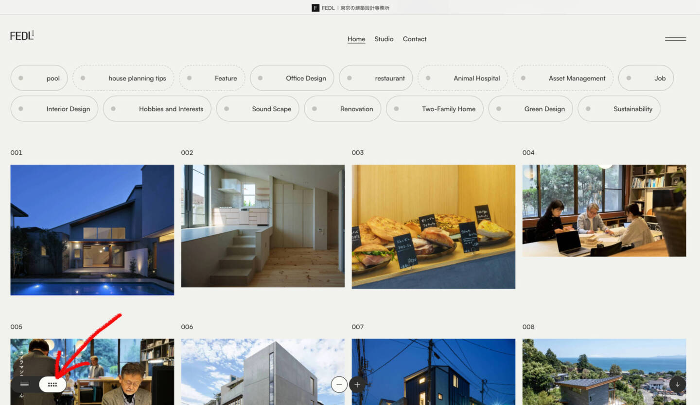Click the plus zoom-in button
700x405 pixels.
pos(357,385)
